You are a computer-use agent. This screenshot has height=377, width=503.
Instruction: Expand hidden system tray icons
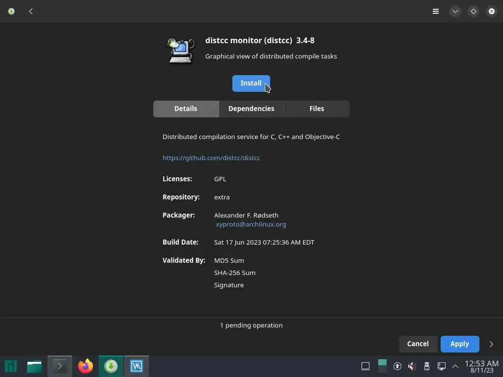pos(455,366)
